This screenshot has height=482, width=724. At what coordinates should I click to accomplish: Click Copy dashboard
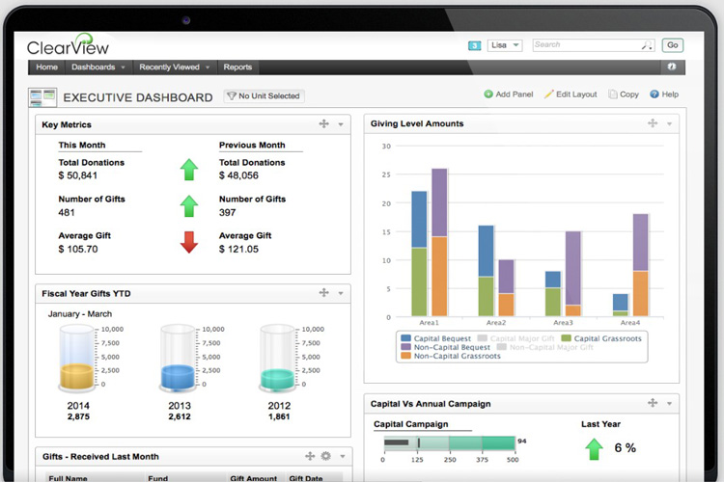(x=624, y=94)
